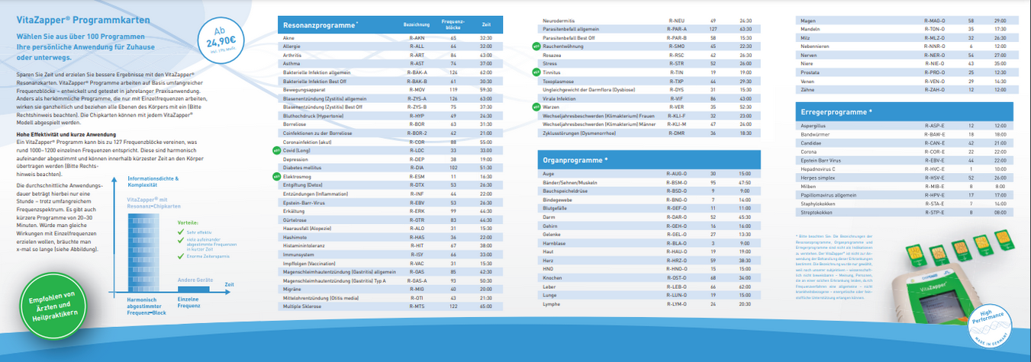Click the 'Bezeichnung' column header
This screenshot has width=1031, height=362.
click(417, 25)
